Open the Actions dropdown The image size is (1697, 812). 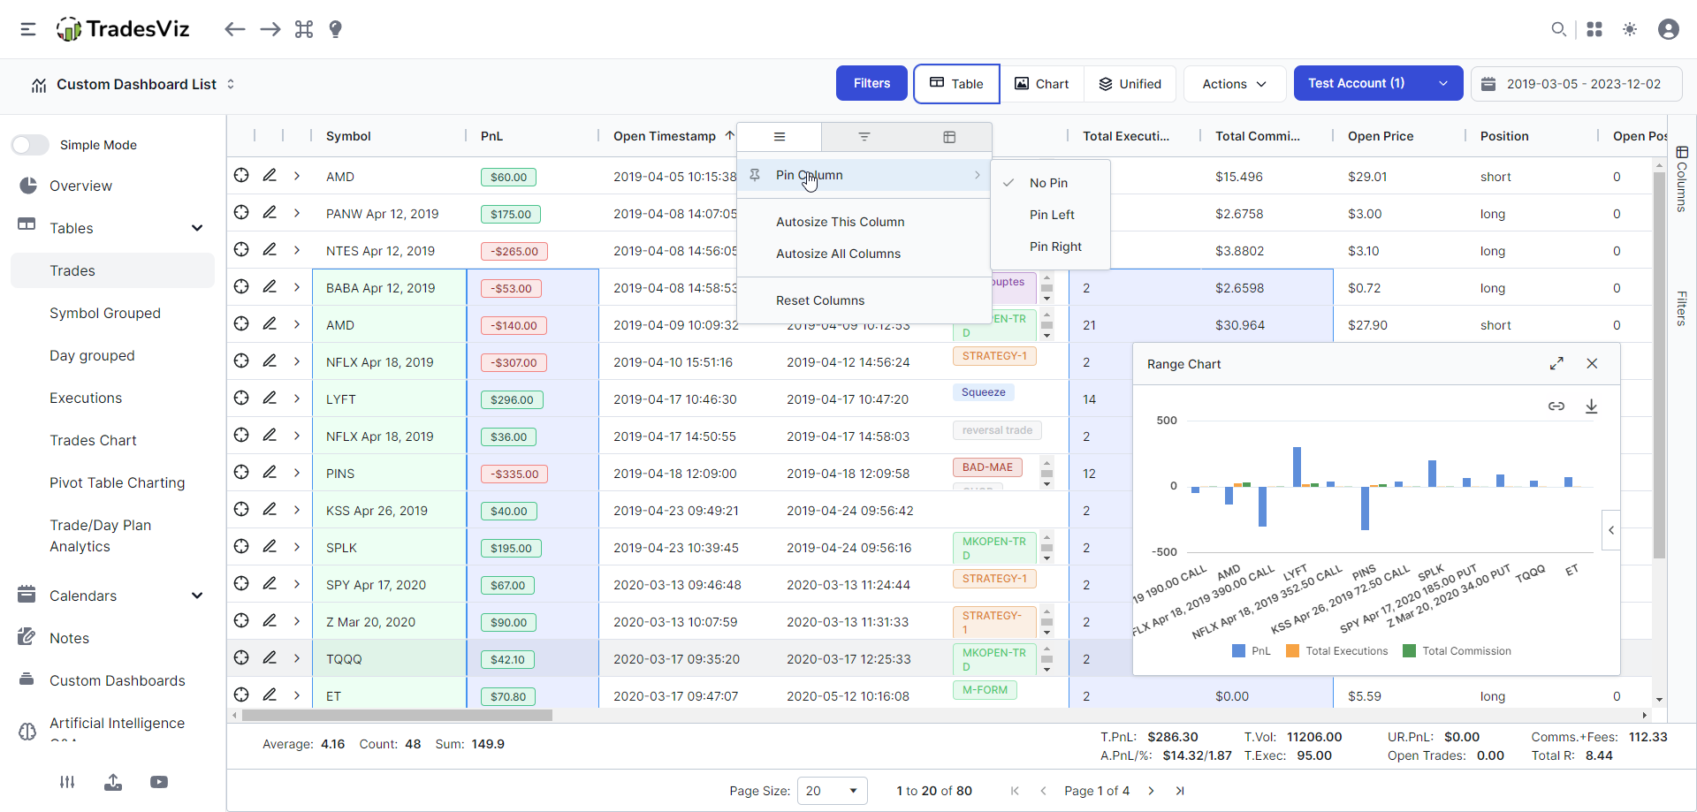1234,84
